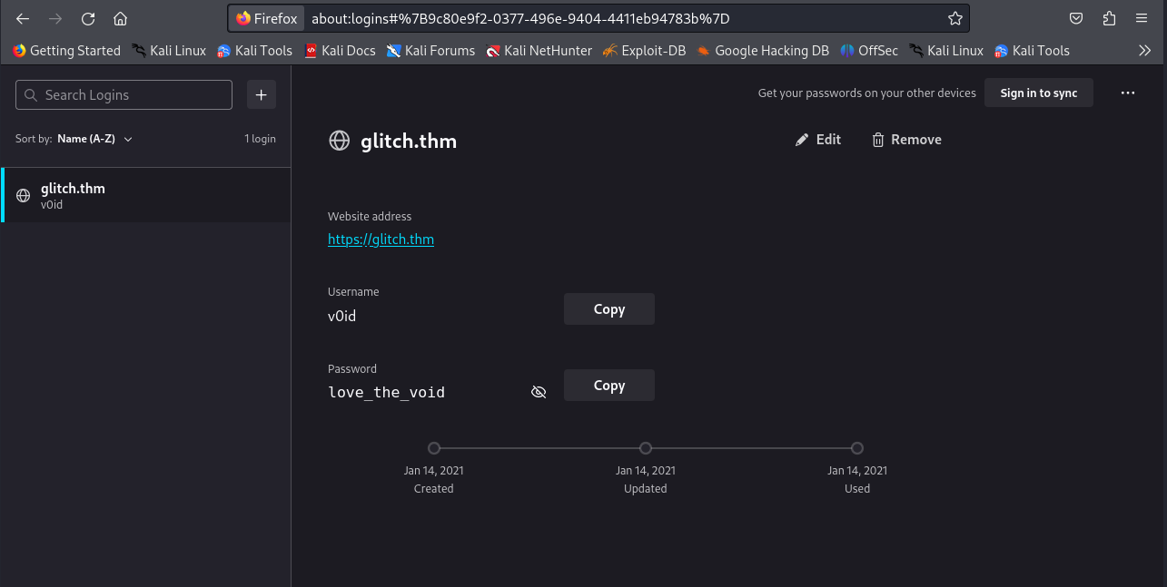This screenshot has width=1167, height=587.
Task: Open the Google Hacking DB bookmark
Action: tap(763, 51)
